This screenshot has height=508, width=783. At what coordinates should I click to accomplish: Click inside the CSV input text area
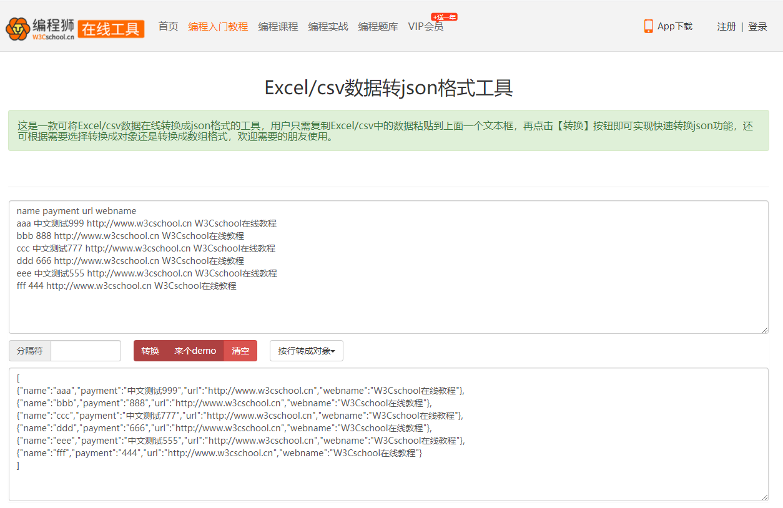(388, 267)
